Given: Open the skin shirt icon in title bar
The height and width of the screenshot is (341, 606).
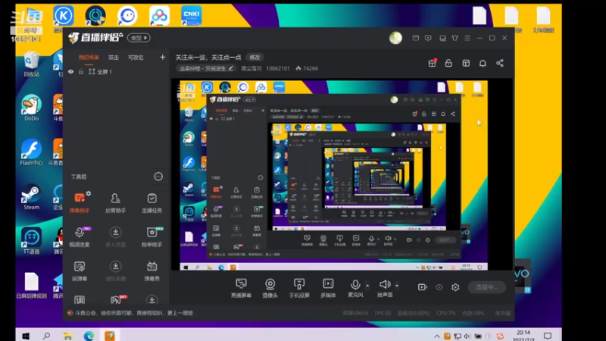Looking at the screenshot, I should 455,38.
